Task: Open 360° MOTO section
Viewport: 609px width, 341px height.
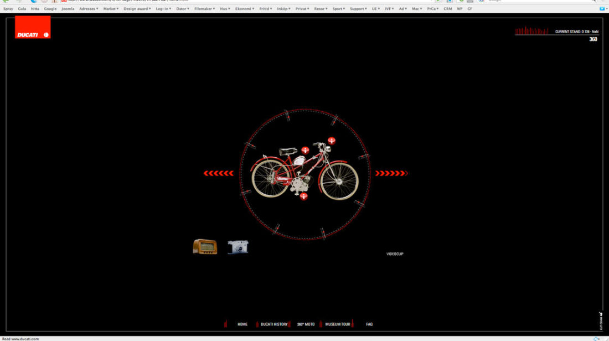Action: pyautogui.click(x=306, y=324)
